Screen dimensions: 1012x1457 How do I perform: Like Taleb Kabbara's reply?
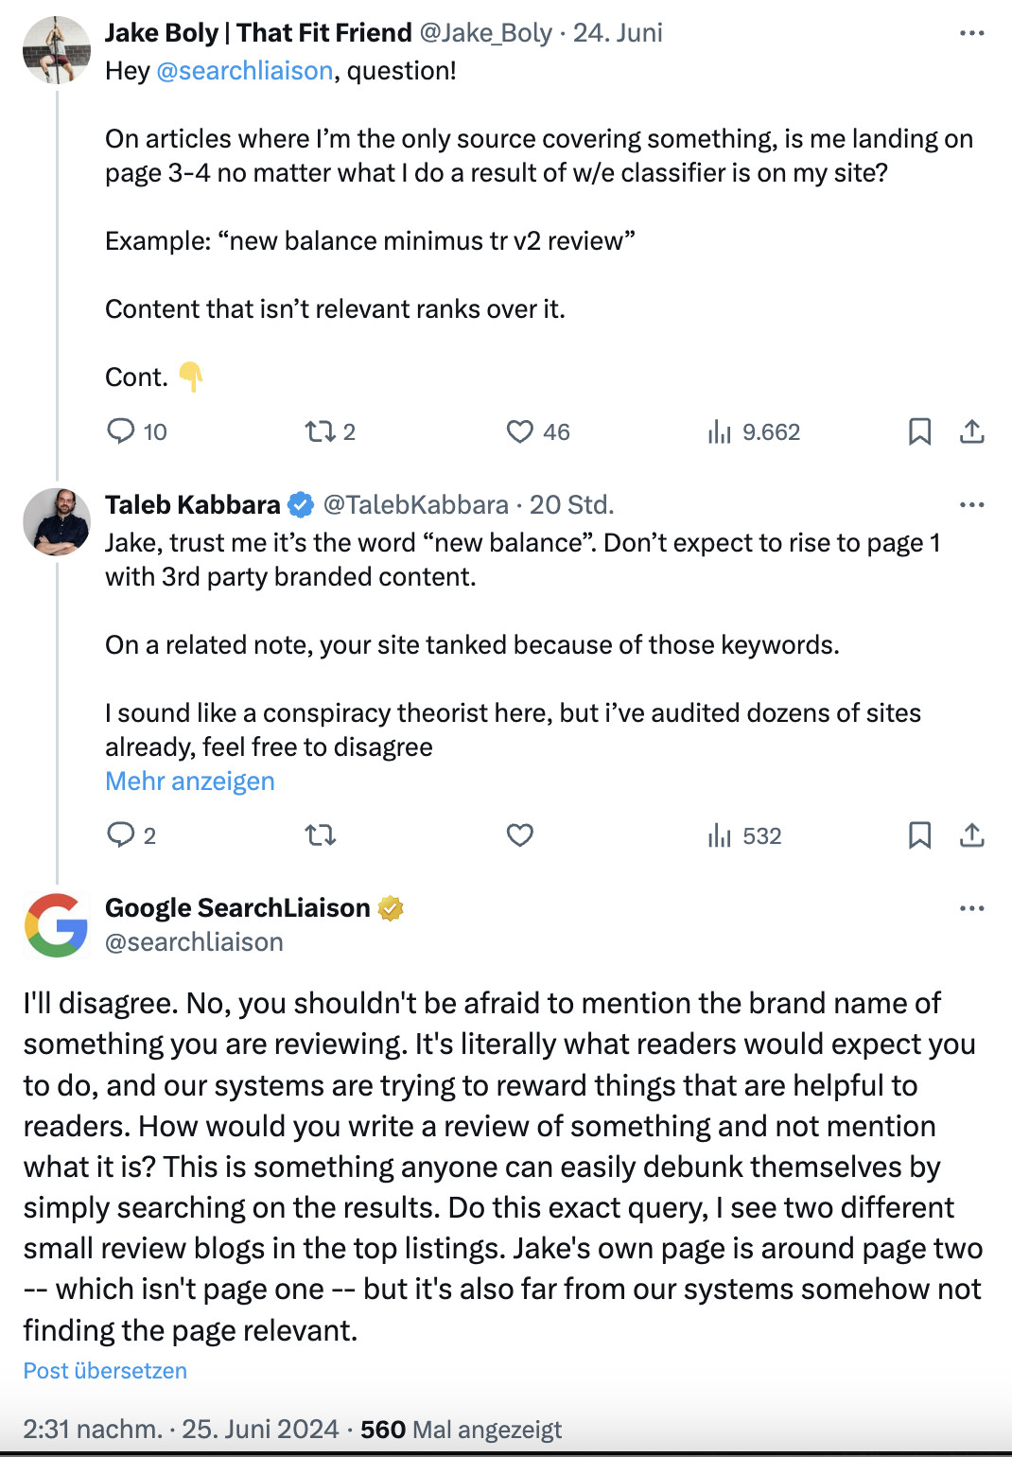click(x=519, y=835)
